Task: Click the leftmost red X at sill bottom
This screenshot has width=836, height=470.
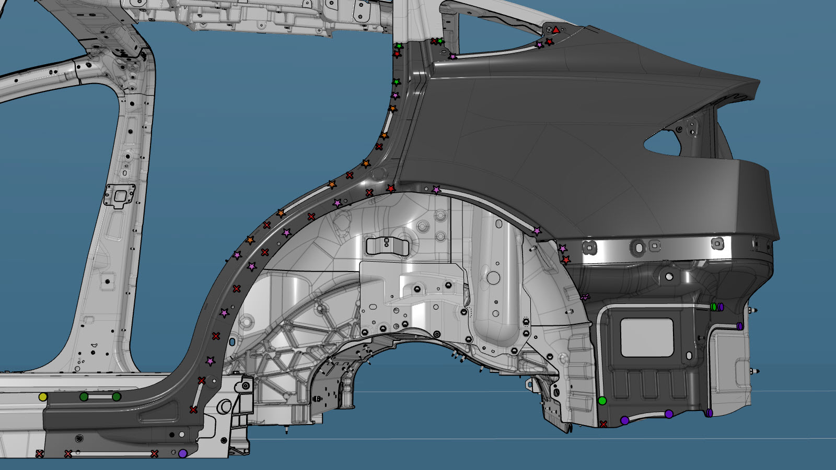Action: (x=39, y=454)
